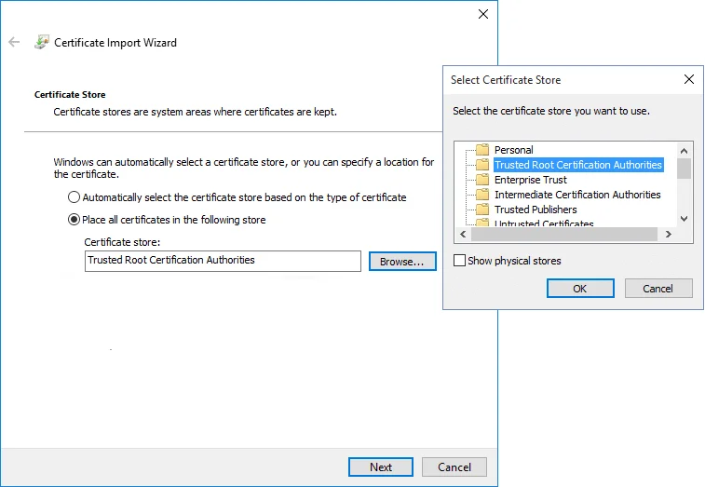Viewport: 705px width, 487px height.
Task: Click the store list scroll left arrow
Action: click(463, 234)
